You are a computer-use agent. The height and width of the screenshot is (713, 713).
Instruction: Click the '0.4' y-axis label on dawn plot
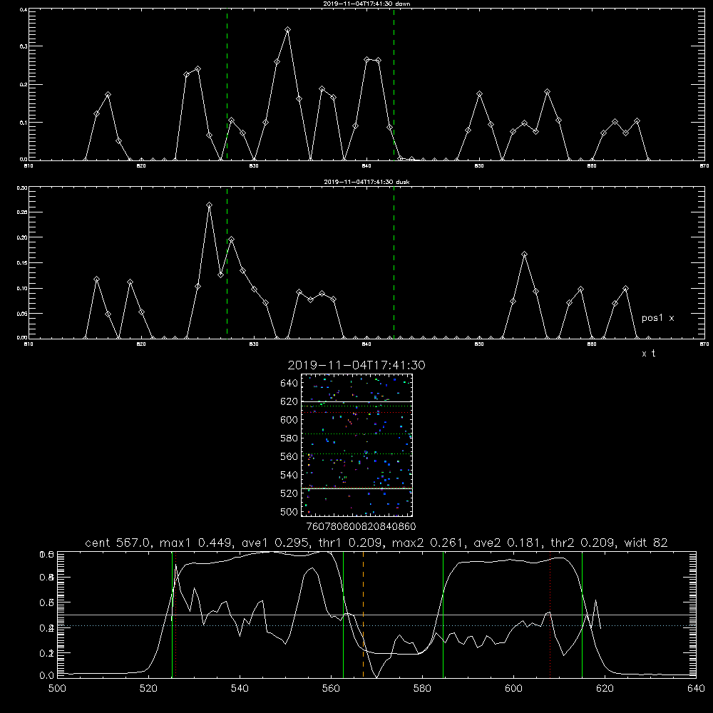(24, 9)
